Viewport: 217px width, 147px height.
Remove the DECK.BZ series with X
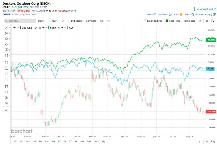(40, 28)
